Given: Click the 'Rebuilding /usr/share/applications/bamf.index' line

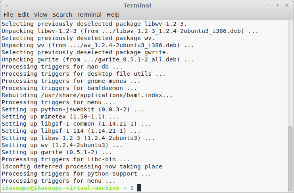Looking at the screenshot, I should [87, 95].
